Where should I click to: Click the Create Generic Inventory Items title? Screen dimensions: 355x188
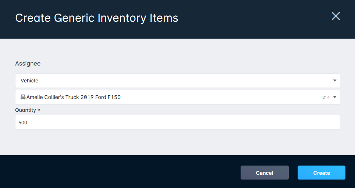(97, 18)
